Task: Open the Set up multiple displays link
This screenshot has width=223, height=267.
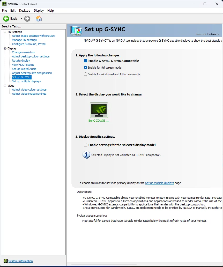Action: (x=159, y=183)
